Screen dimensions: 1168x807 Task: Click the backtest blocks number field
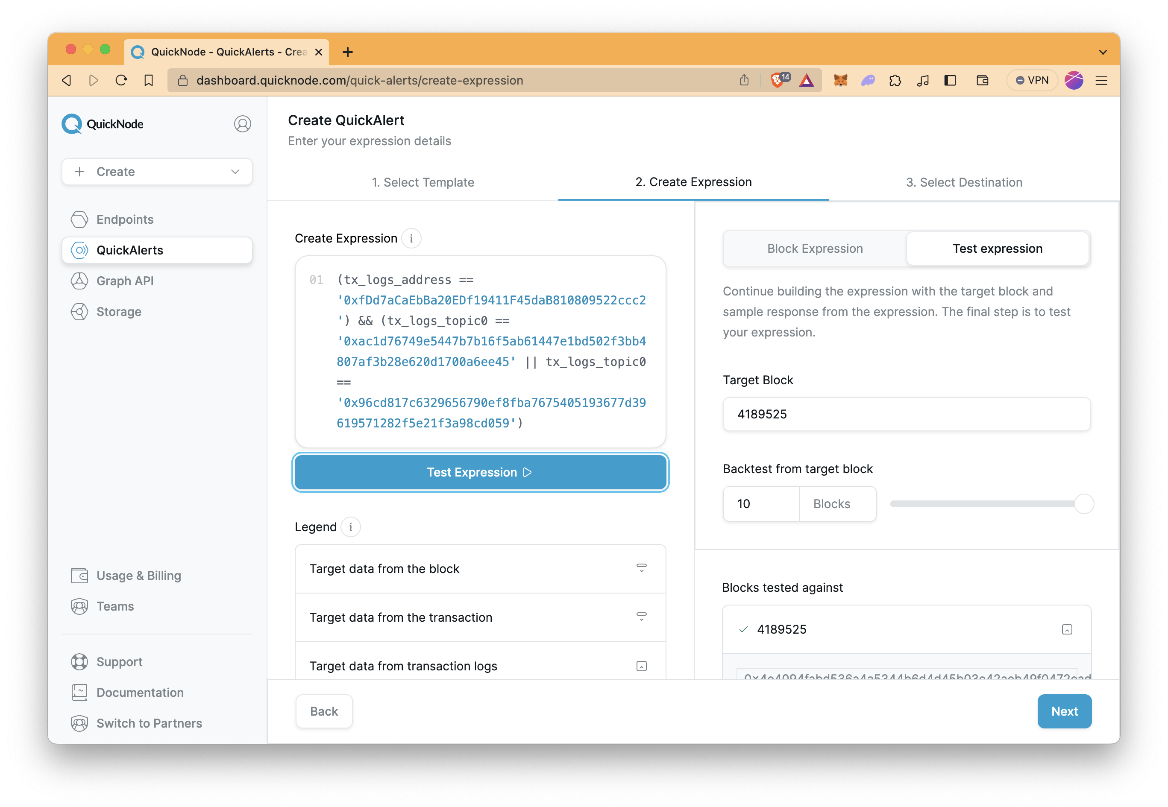pos(761,504)
